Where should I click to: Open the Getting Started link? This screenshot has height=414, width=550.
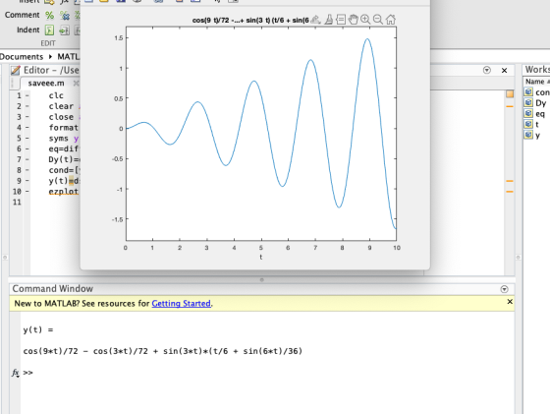(181, 304)
